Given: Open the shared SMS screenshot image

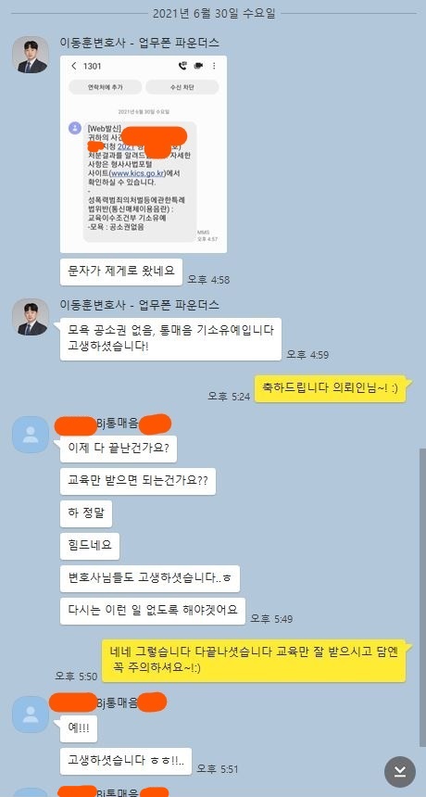Looking at the screenshot, I should [x=144, y=154].
